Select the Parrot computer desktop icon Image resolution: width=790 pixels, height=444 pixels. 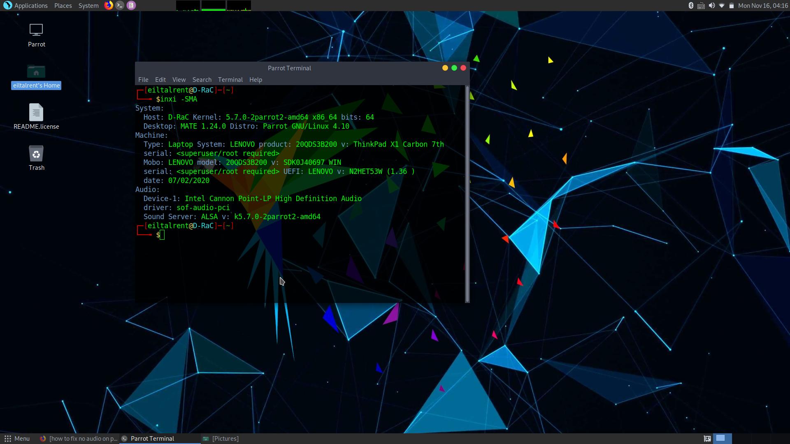pos(36,35)
